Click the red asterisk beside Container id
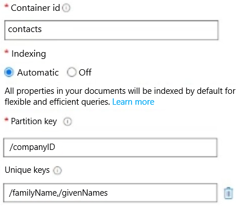The image size is (236, 206). pyautogui.click(x=7, y=6)
